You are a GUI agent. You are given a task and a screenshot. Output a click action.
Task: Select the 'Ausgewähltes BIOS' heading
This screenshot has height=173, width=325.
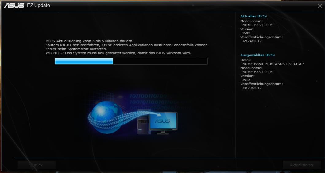point(257,55)
